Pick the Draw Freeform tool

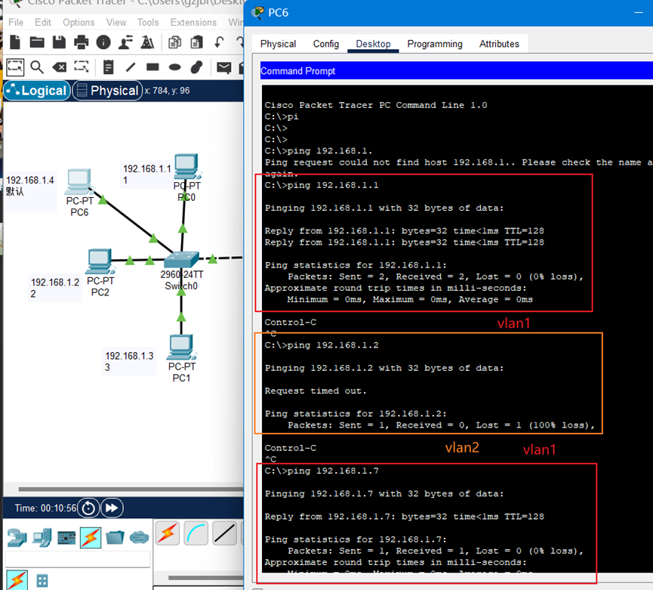coord(196,67)
